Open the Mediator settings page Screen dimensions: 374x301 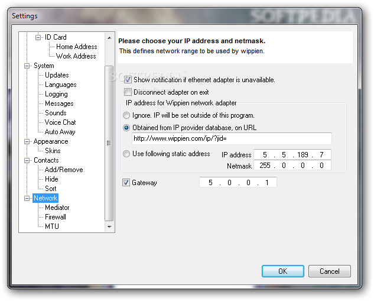pos(57,208)
